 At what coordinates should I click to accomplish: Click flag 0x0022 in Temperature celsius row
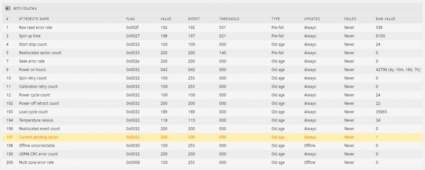133,120
